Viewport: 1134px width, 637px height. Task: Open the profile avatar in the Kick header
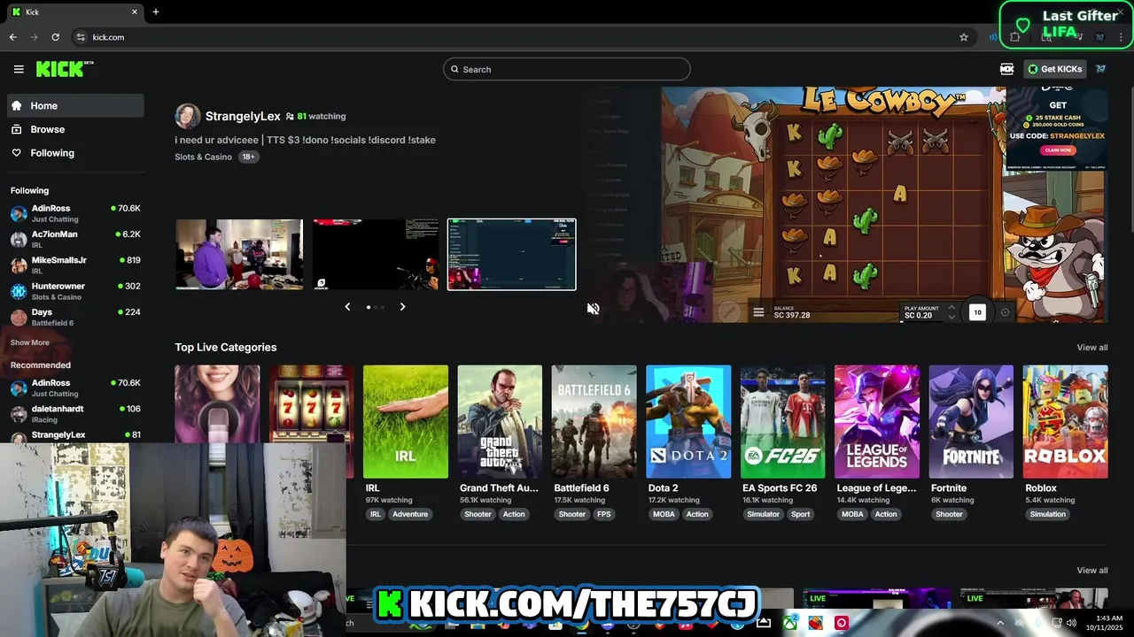[x=1100, y=69]
